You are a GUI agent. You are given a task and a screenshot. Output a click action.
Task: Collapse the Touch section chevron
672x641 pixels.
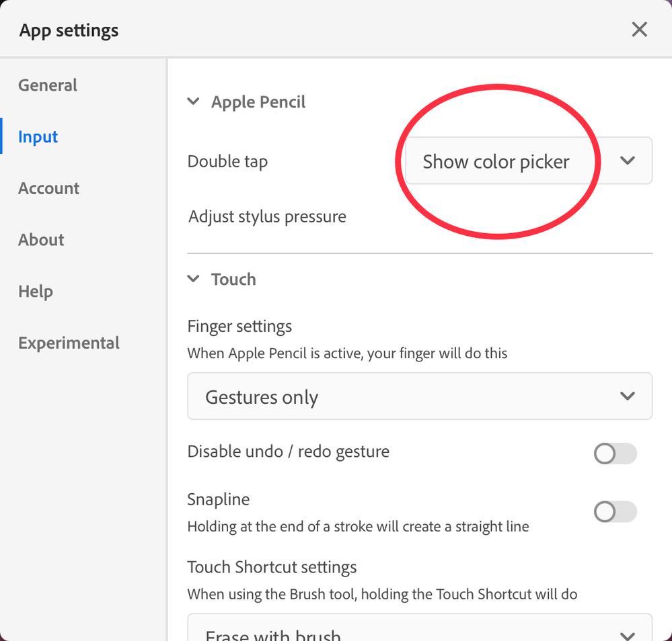point(194,279)
